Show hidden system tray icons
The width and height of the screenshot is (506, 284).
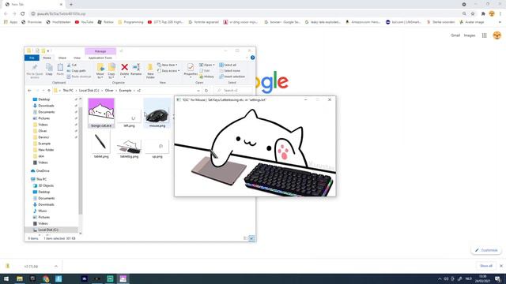pyautogui.click(x=440, y=278)
